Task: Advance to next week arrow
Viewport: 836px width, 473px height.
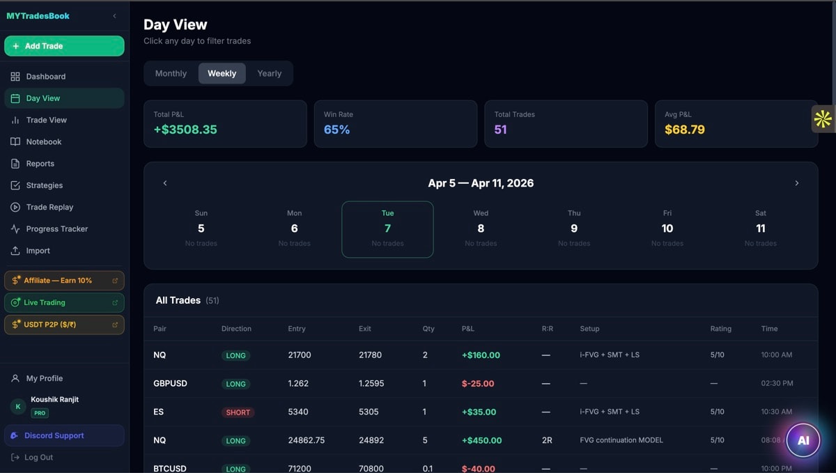Action: pos(796,183)
